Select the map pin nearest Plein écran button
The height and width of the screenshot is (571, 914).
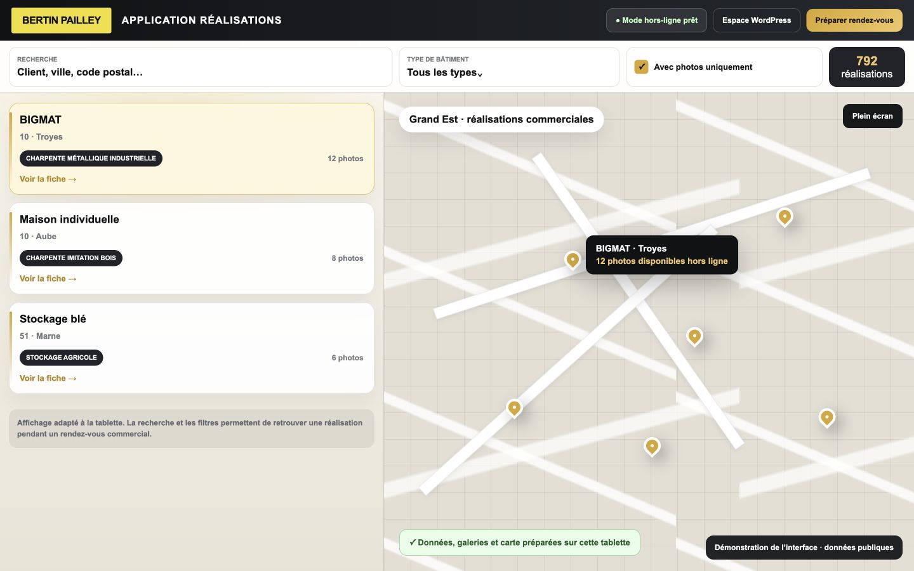pyautogui.click(x=785, y=217)
